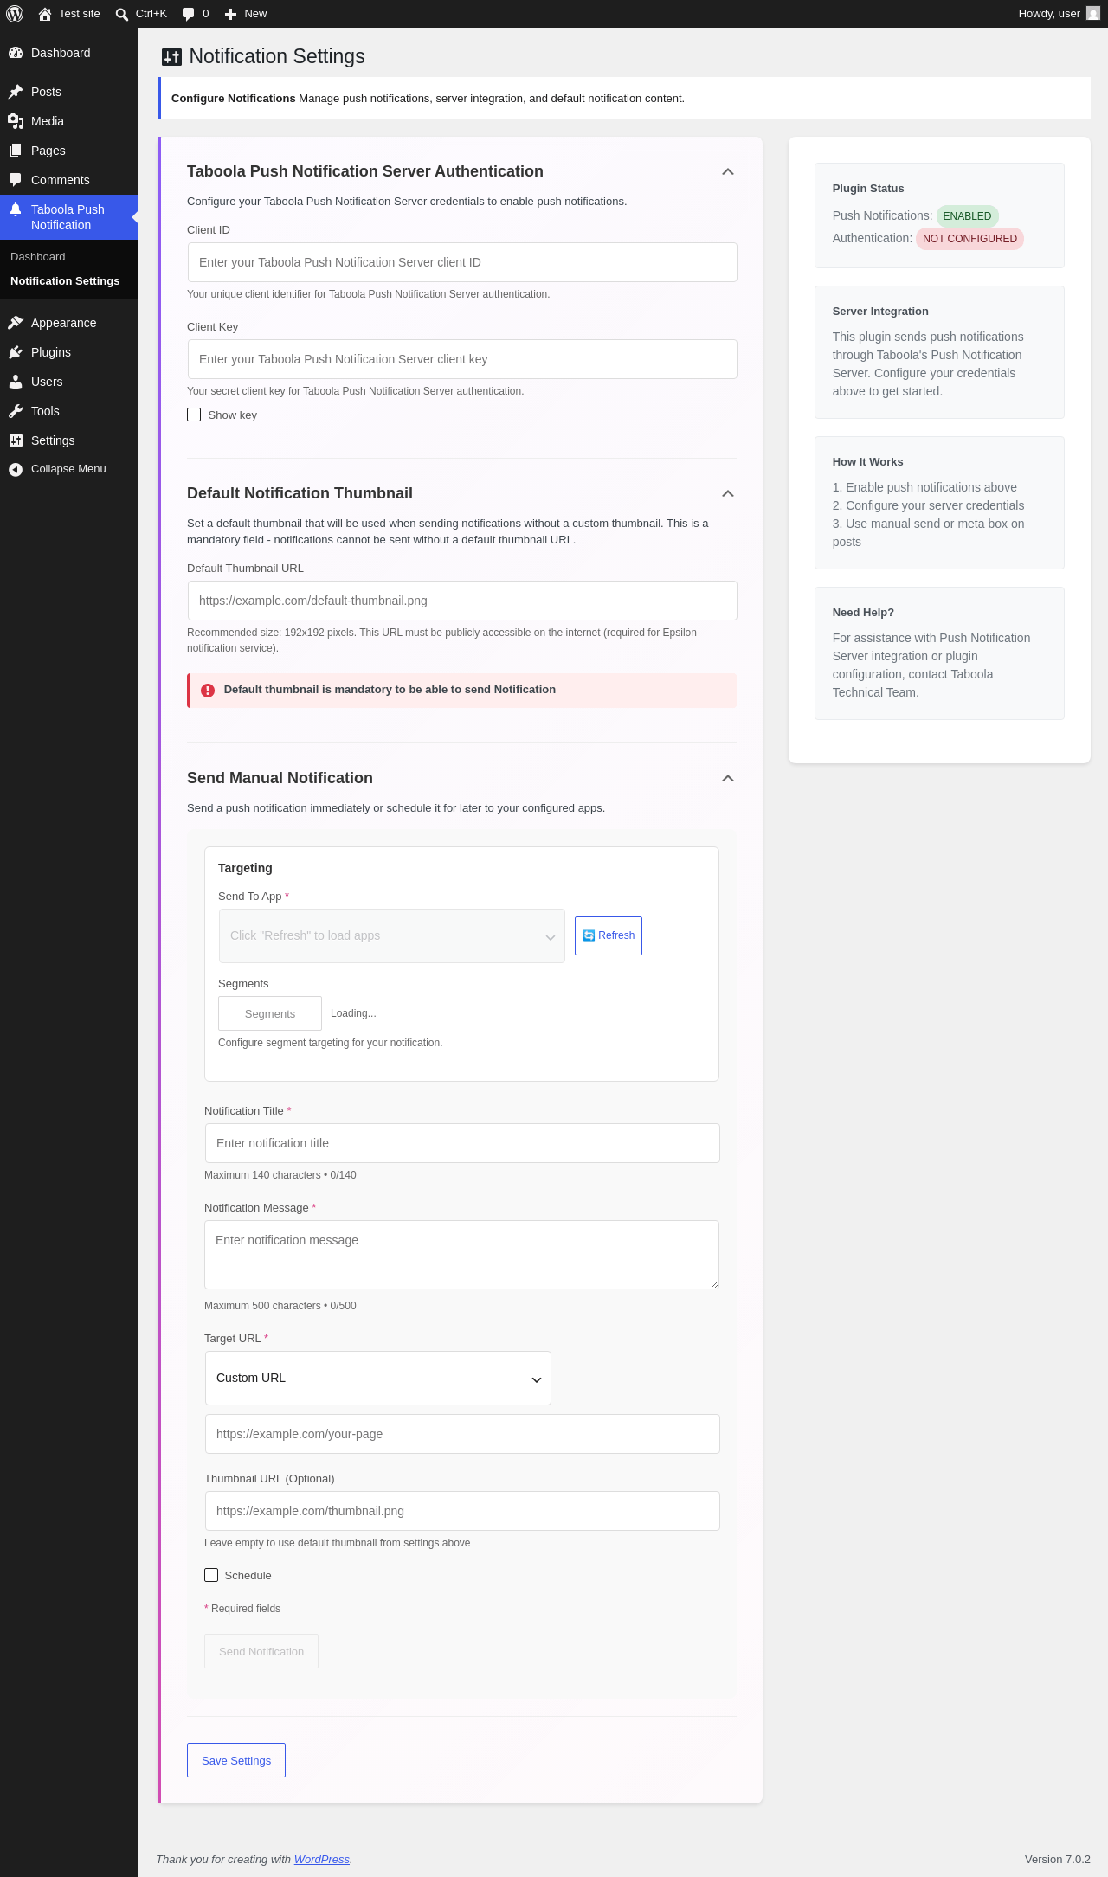This screenshot has width=1108, height=1877.
Task: Collapse the Server Authentication section chevron
Action: pyautogui.click(x=728, y=171)
